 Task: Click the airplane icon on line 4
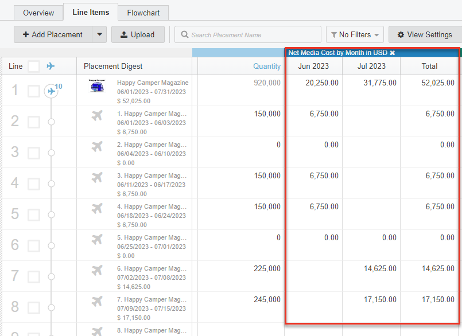[96, 178]
